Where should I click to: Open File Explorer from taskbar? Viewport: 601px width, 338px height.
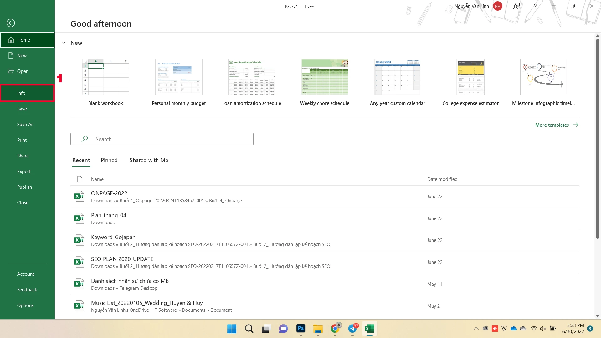[318, 329]
